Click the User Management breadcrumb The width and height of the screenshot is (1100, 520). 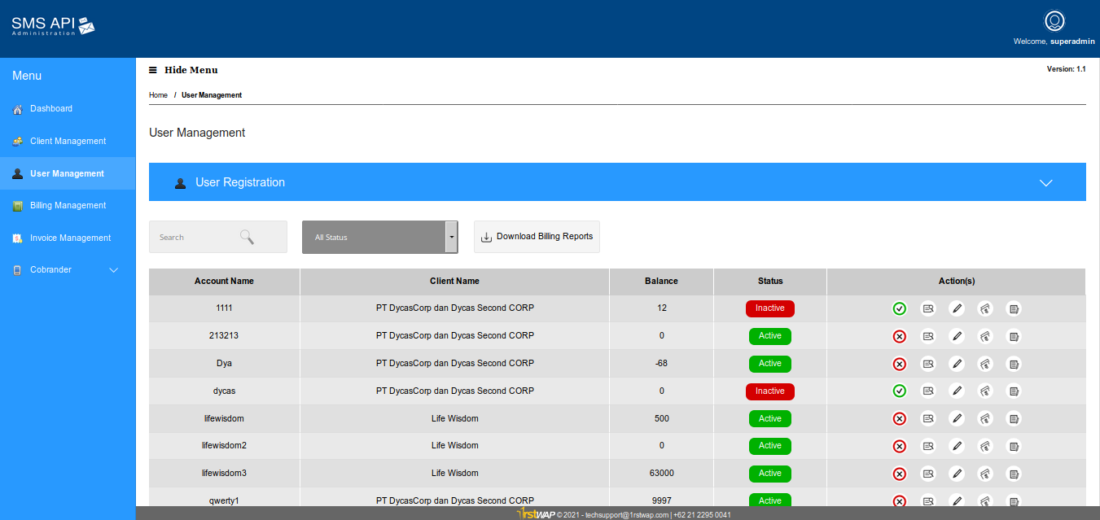point(212,95)
